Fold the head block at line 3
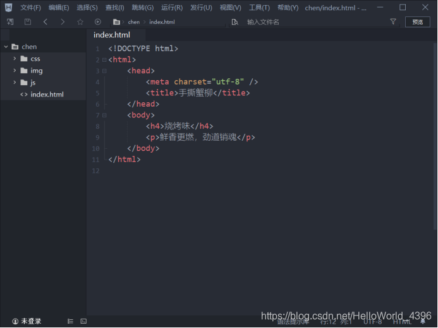The image size is (438, 328). point(104,71)
